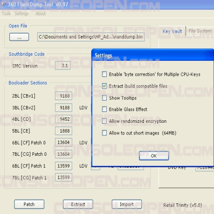Click the 3BL [CBv2] value 9188
This screenshot has height=214, width=214.
click(64, 107)
